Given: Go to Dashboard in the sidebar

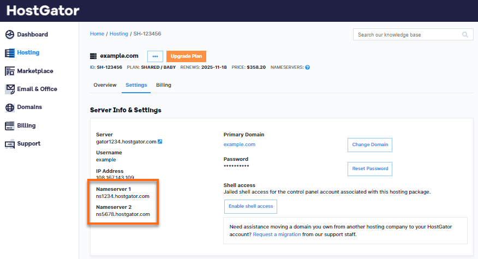Looking at the screenshot, I should [x=32, y=34].
